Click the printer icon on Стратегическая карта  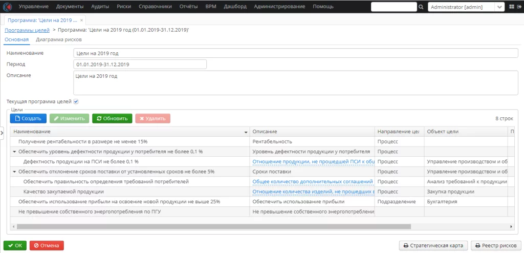click(406, 246)
